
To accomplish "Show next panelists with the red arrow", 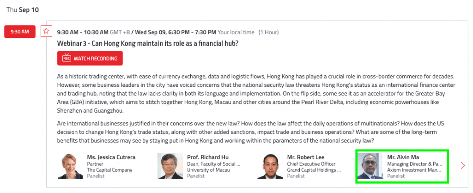I will pyautogui.click(x=463, y=165).
